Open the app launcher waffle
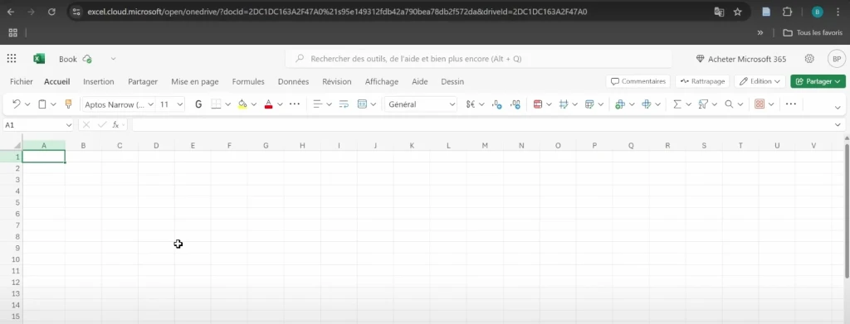This screenshot has width=850, height=324. 12,59
